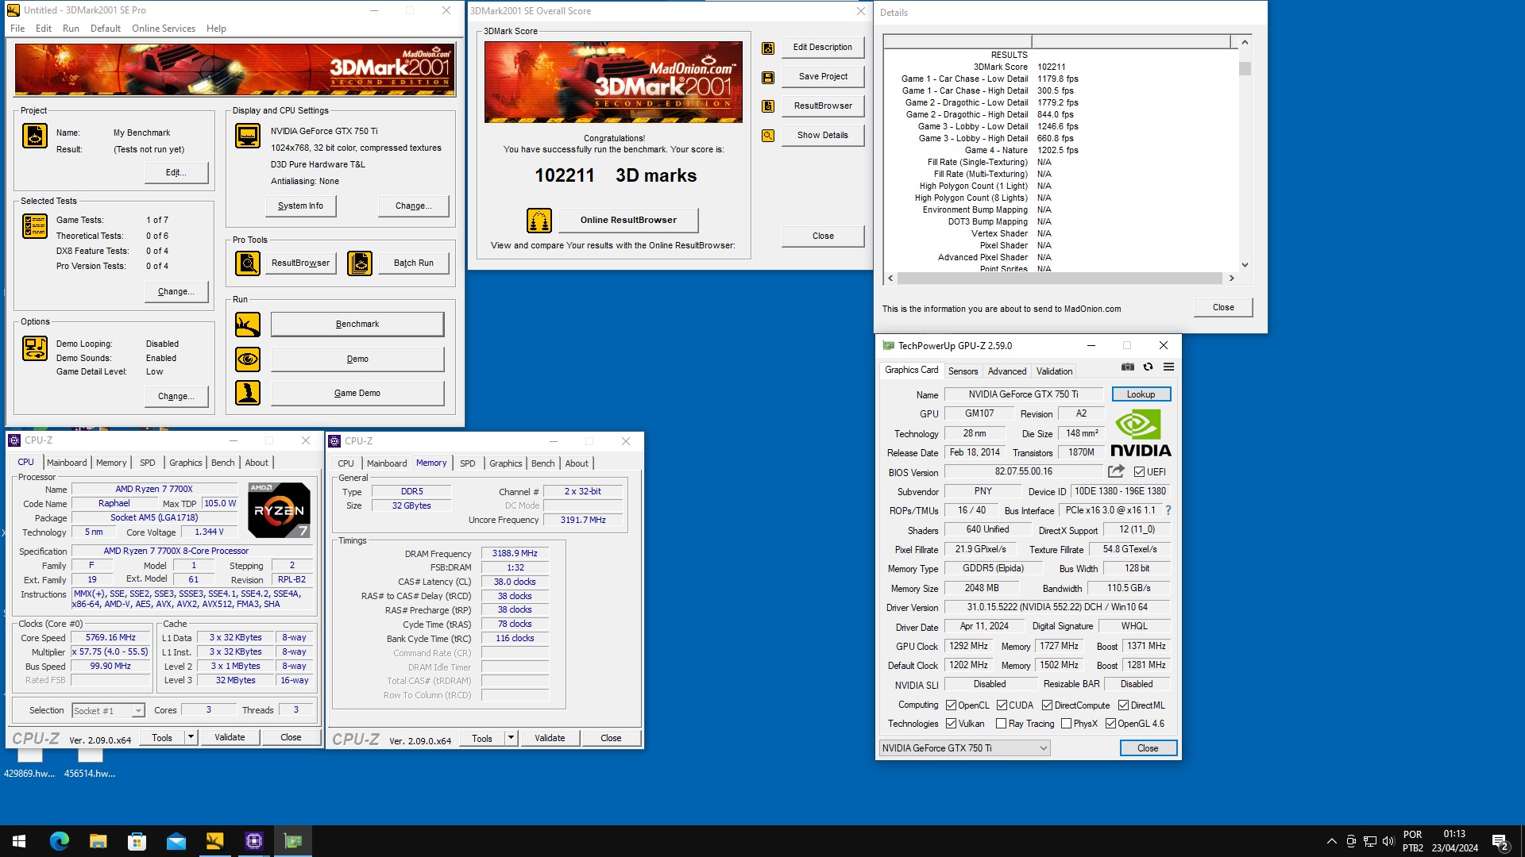Image resolution: width=1525 pixels, height=857 pixels.
Task: Click the BIOS export share icon in GPU-Z
Action: 1116,471
